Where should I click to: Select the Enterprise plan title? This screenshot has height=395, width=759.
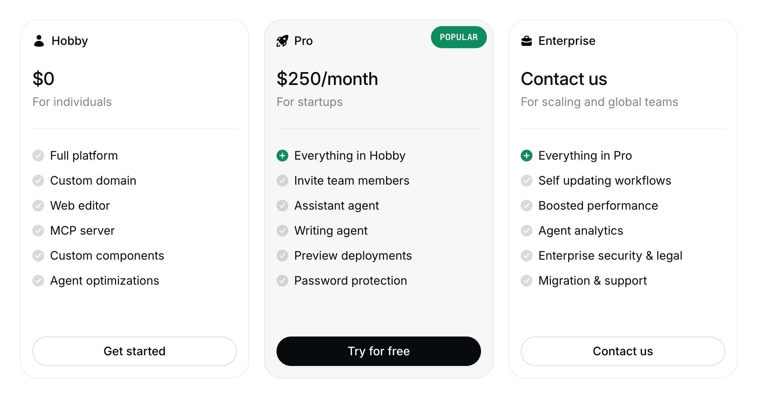567,41
